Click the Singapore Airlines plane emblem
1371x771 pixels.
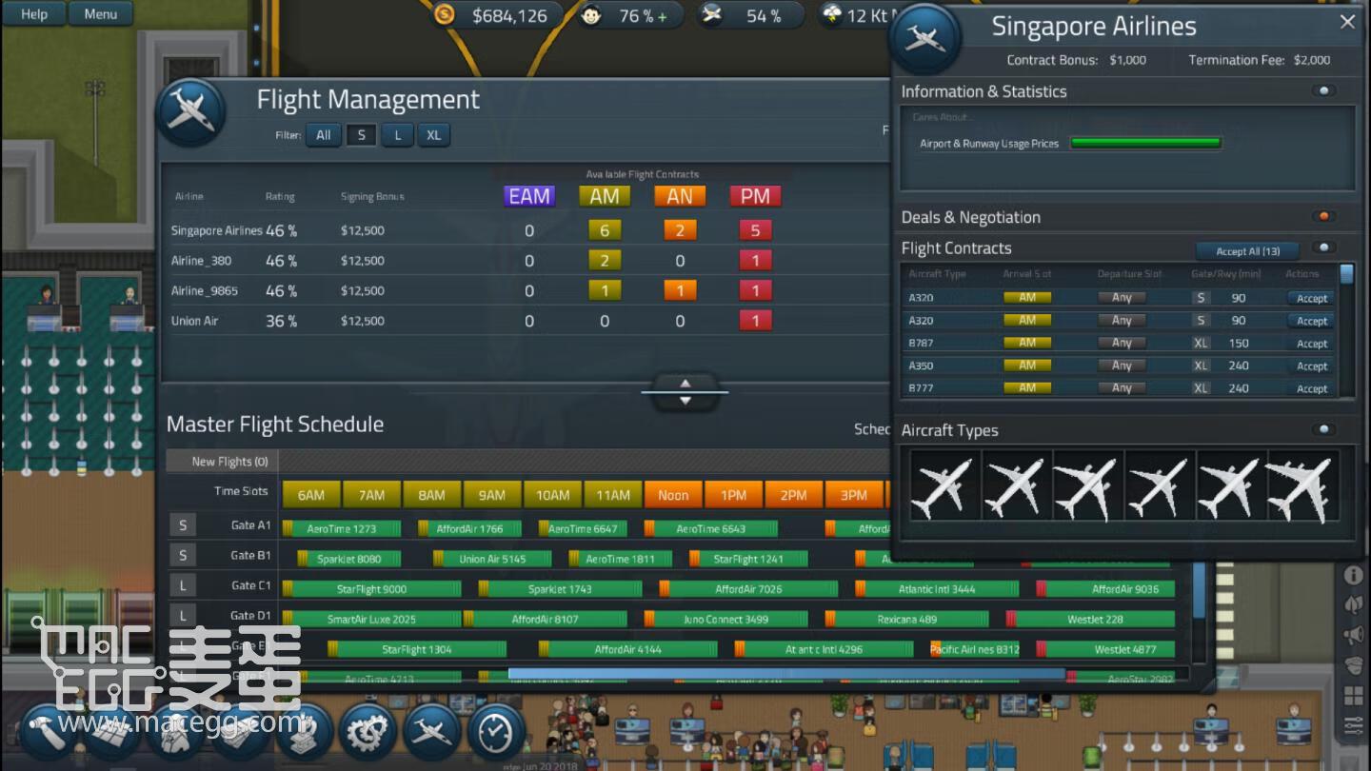(x=924, y=39)
